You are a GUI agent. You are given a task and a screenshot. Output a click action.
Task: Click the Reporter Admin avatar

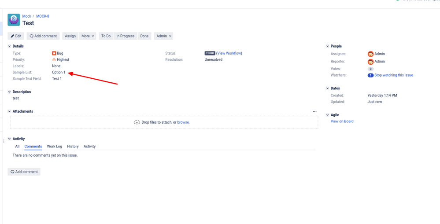[x=370, y=62]
